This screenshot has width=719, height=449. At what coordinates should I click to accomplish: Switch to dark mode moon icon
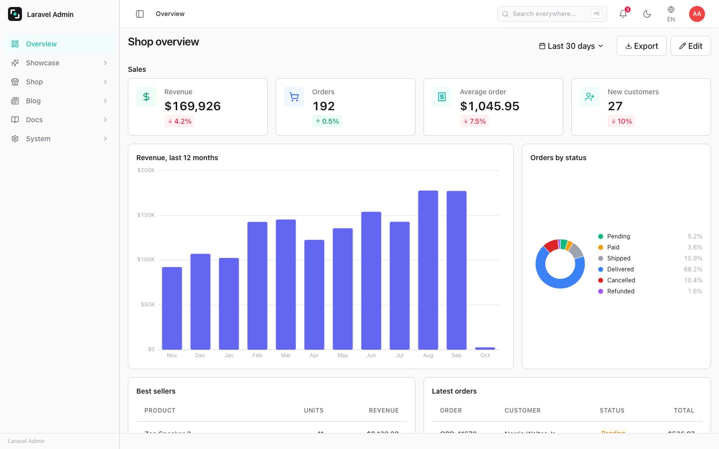(647, 14)
